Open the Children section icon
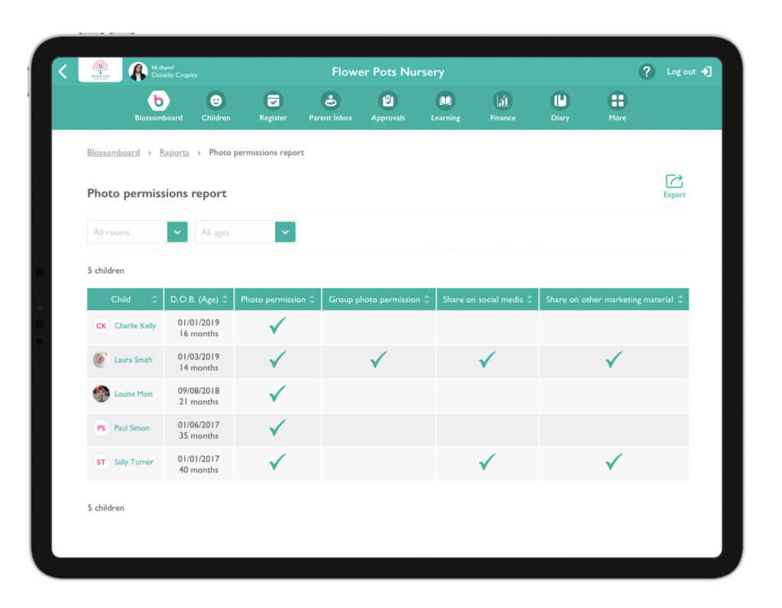 (x=216, y=102)
